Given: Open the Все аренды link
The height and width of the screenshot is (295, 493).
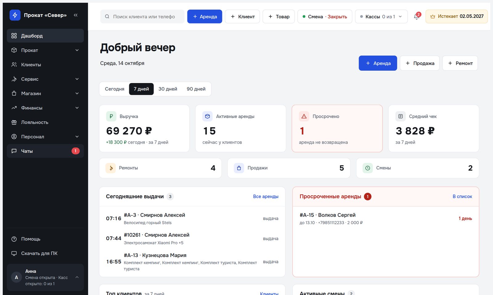Looking at the screenshot, I should tap(266, 197).
